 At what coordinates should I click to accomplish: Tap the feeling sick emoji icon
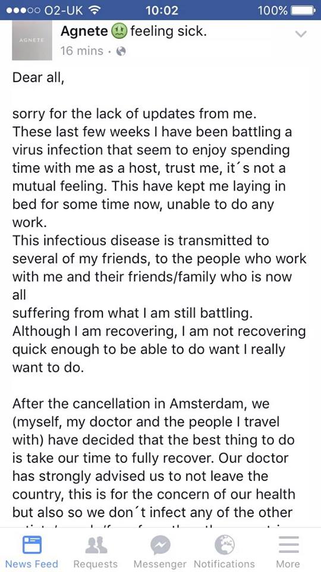coord(119,32)
